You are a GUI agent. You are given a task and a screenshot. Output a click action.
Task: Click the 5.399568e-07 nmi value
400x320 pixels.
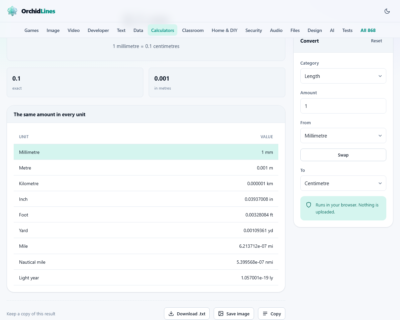pyautogui.click(x=255, y=262)
